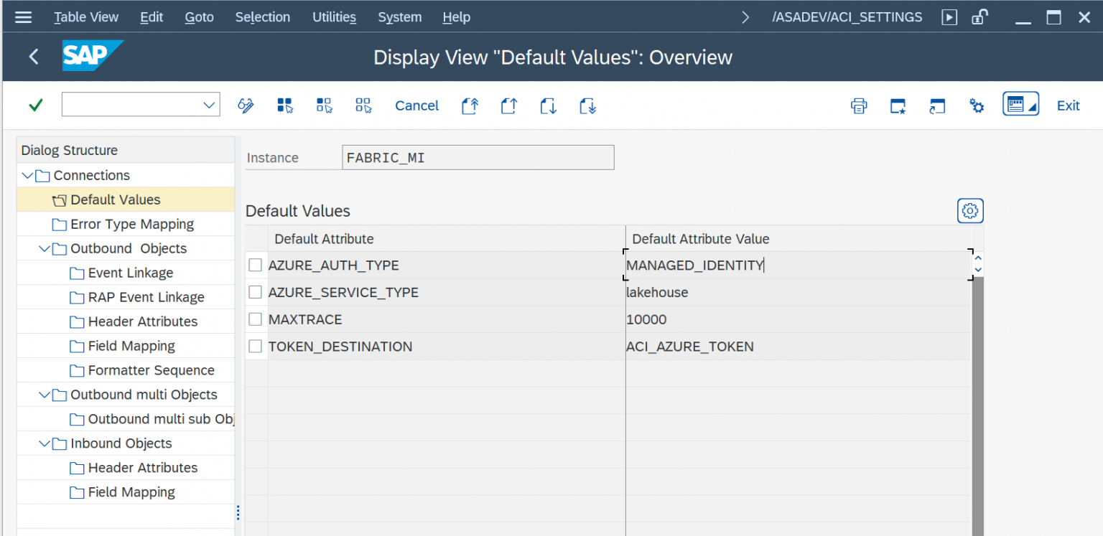Click the AZURE_AUTH_TYPE attribute cell
1103x536 pixels.
click(446, 265)
